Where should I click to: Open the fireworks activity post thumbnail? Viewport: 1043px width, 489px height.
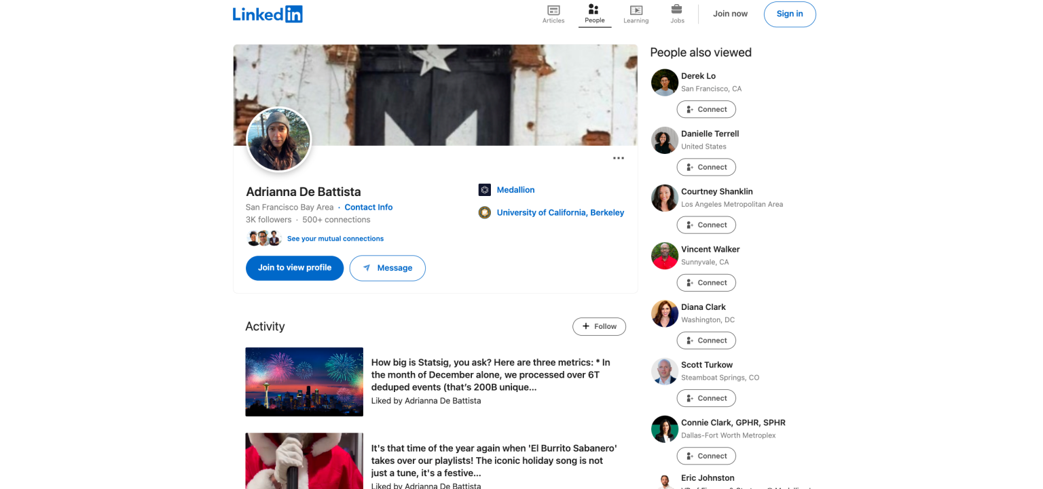click(304, 381)
